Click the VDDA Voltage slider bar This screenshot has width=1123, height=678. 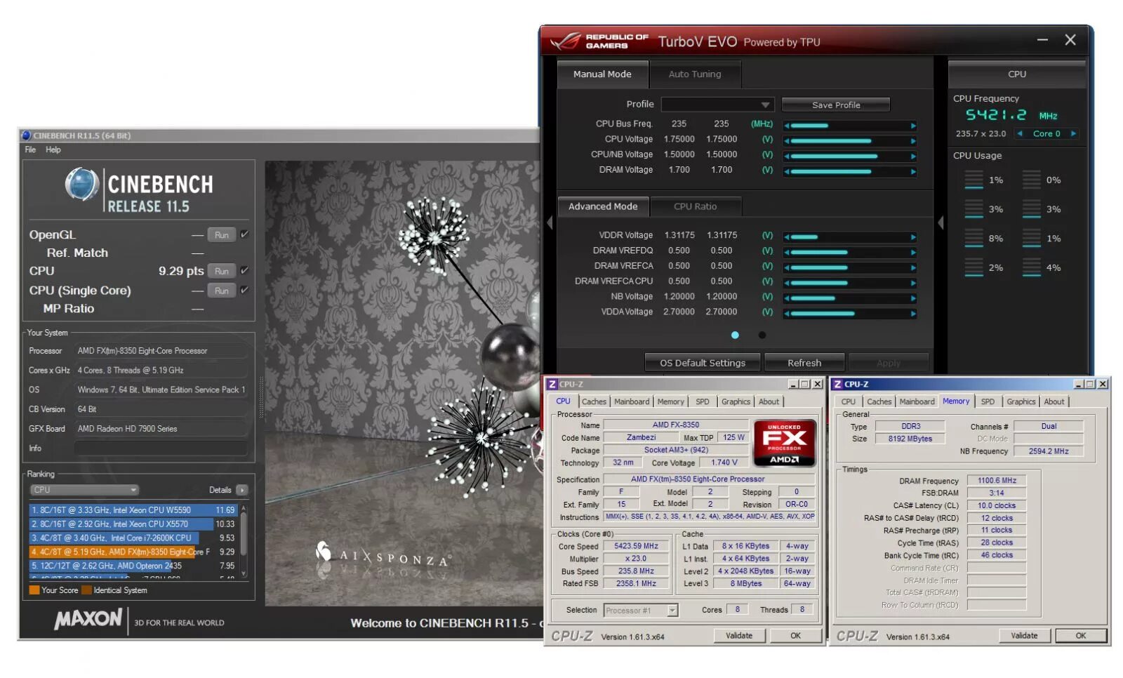click(x=849, y=314)
